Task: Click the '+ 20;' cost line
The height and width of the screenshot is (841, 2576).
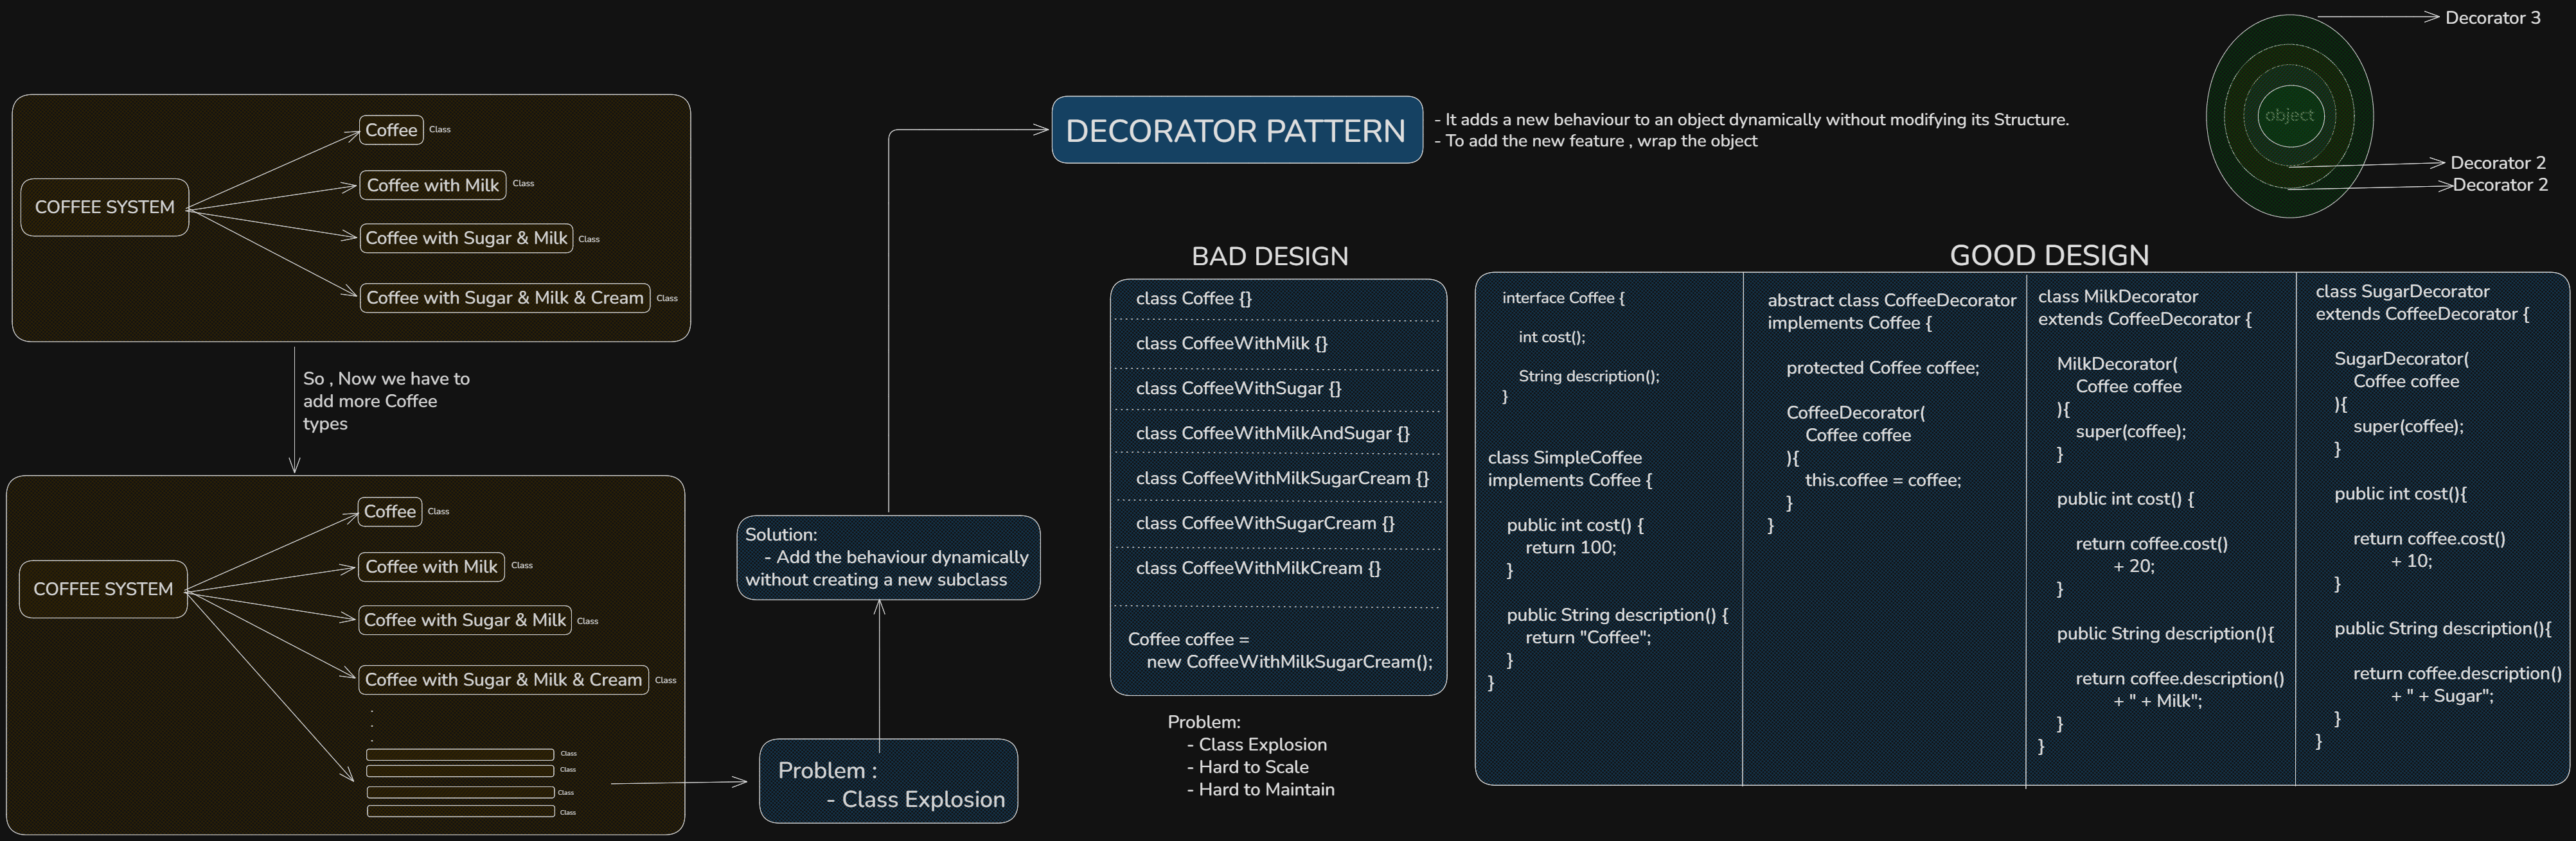Action: pyautogui.click(x=2134, y=566)
